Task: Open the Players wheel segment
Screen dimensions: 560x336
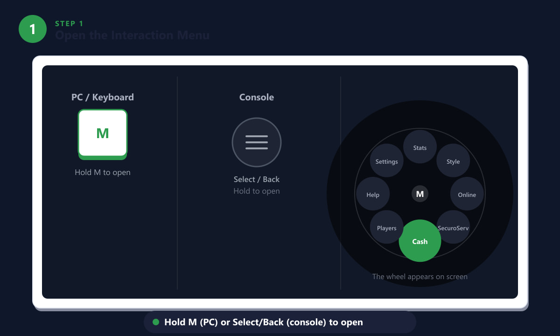Action: tap(387, 227)
